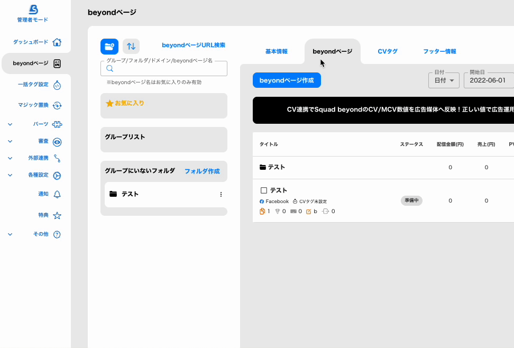
Task: Click the パーツ puzzle icon
Action: click(x=57, y=124)
